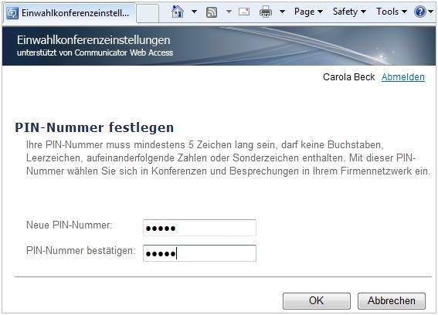
Task: Click the Abmelden sign-out link
Action: coord(402,76)
